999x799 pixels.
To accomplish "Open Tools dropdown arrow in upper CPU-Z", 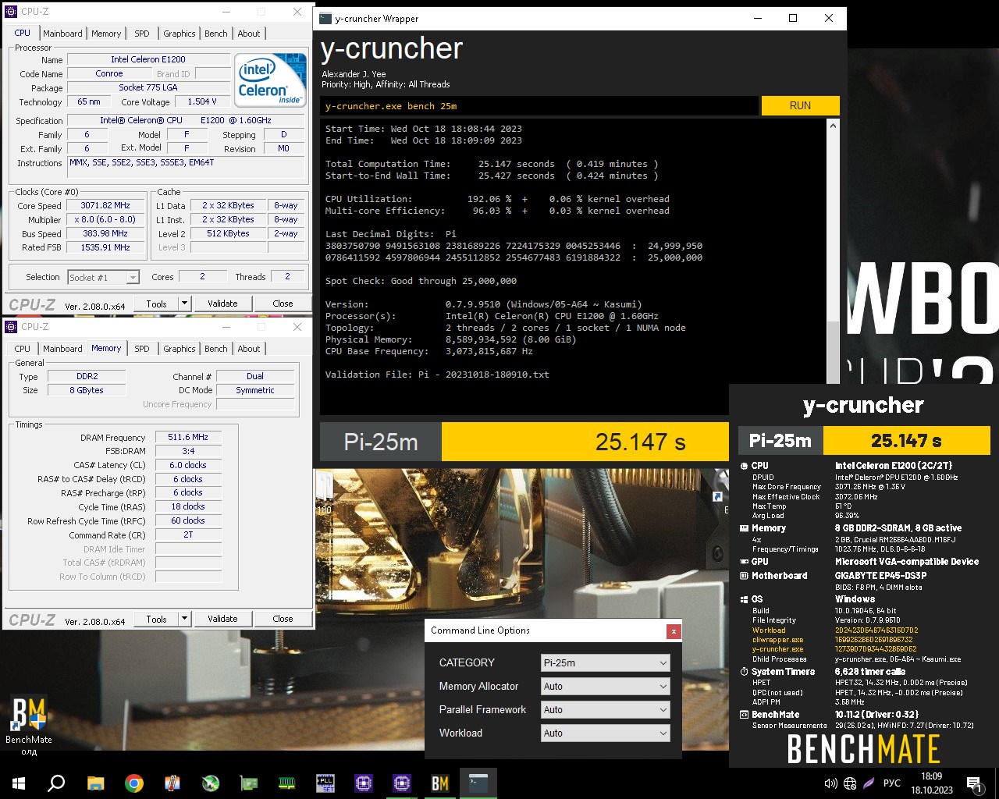I will coord(184,304).
